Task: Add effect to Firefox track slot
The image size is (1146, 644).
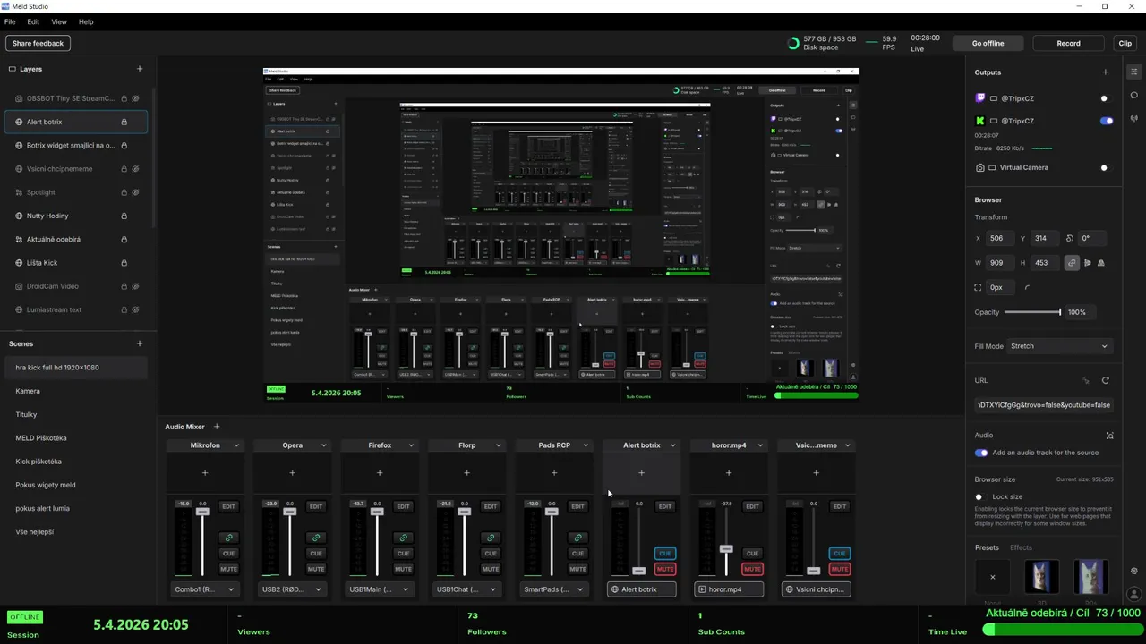Action: pyautogui.click(x=380, y=473)
